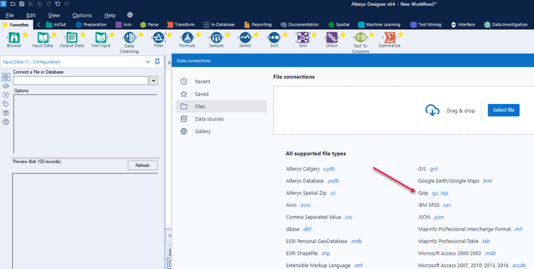Select the Filter tool icon
Screen dimensions: 534x269
(158, 38)
